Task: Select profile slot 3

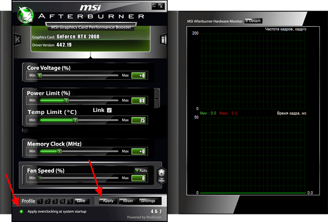Action: pyautogui.click(x=55, y=201)
